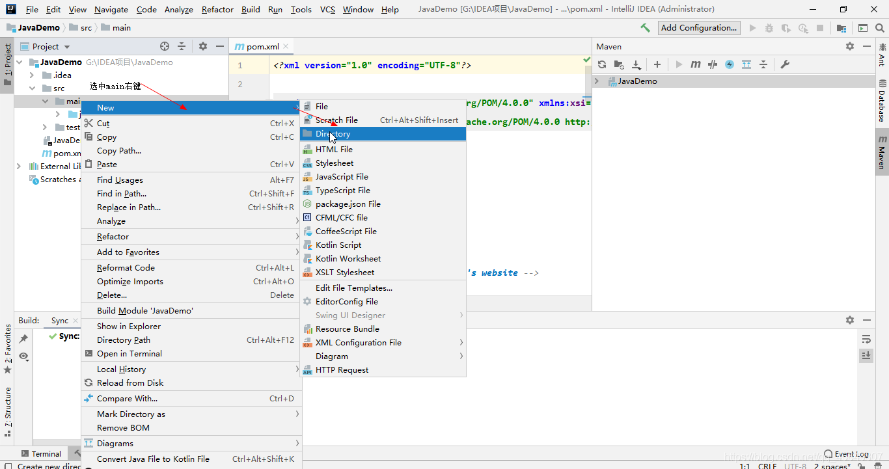This screenshot has width=889, height=469.
Task: Collapse all in the Maven panel
Action: point(763,64)
